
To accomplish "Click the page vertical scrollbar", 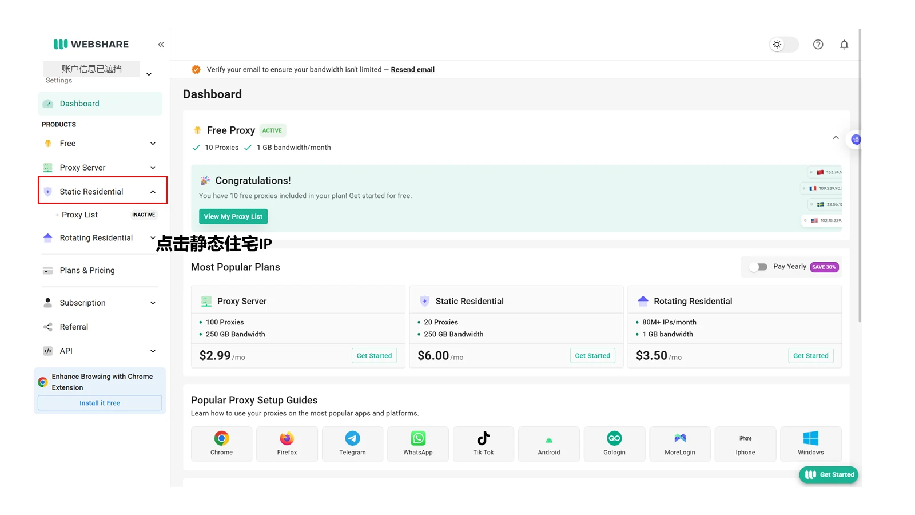I will [860, 175].
